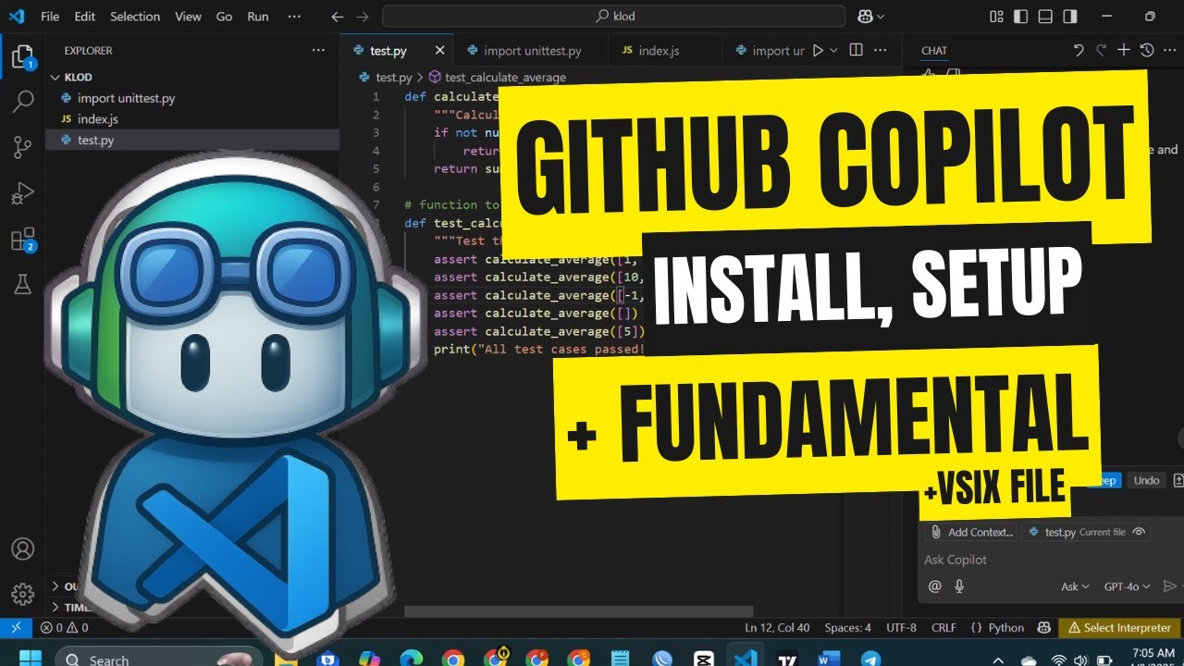Open the Testing flask view

click(22, 285)
